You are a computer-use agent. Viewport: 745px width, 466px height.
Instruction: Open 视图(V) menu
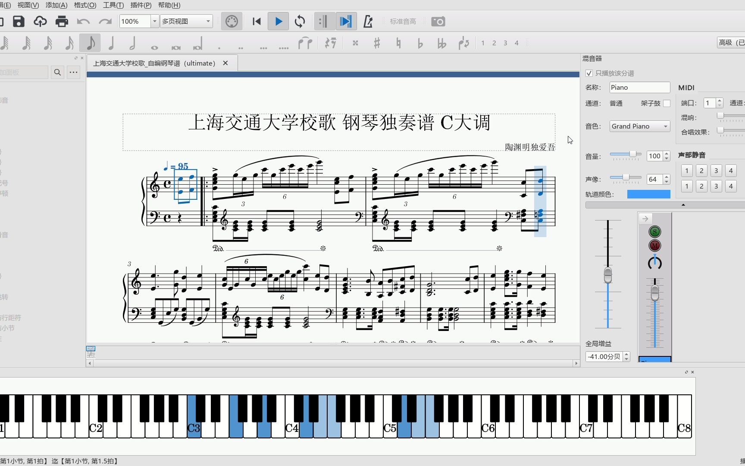pos(28,5)
